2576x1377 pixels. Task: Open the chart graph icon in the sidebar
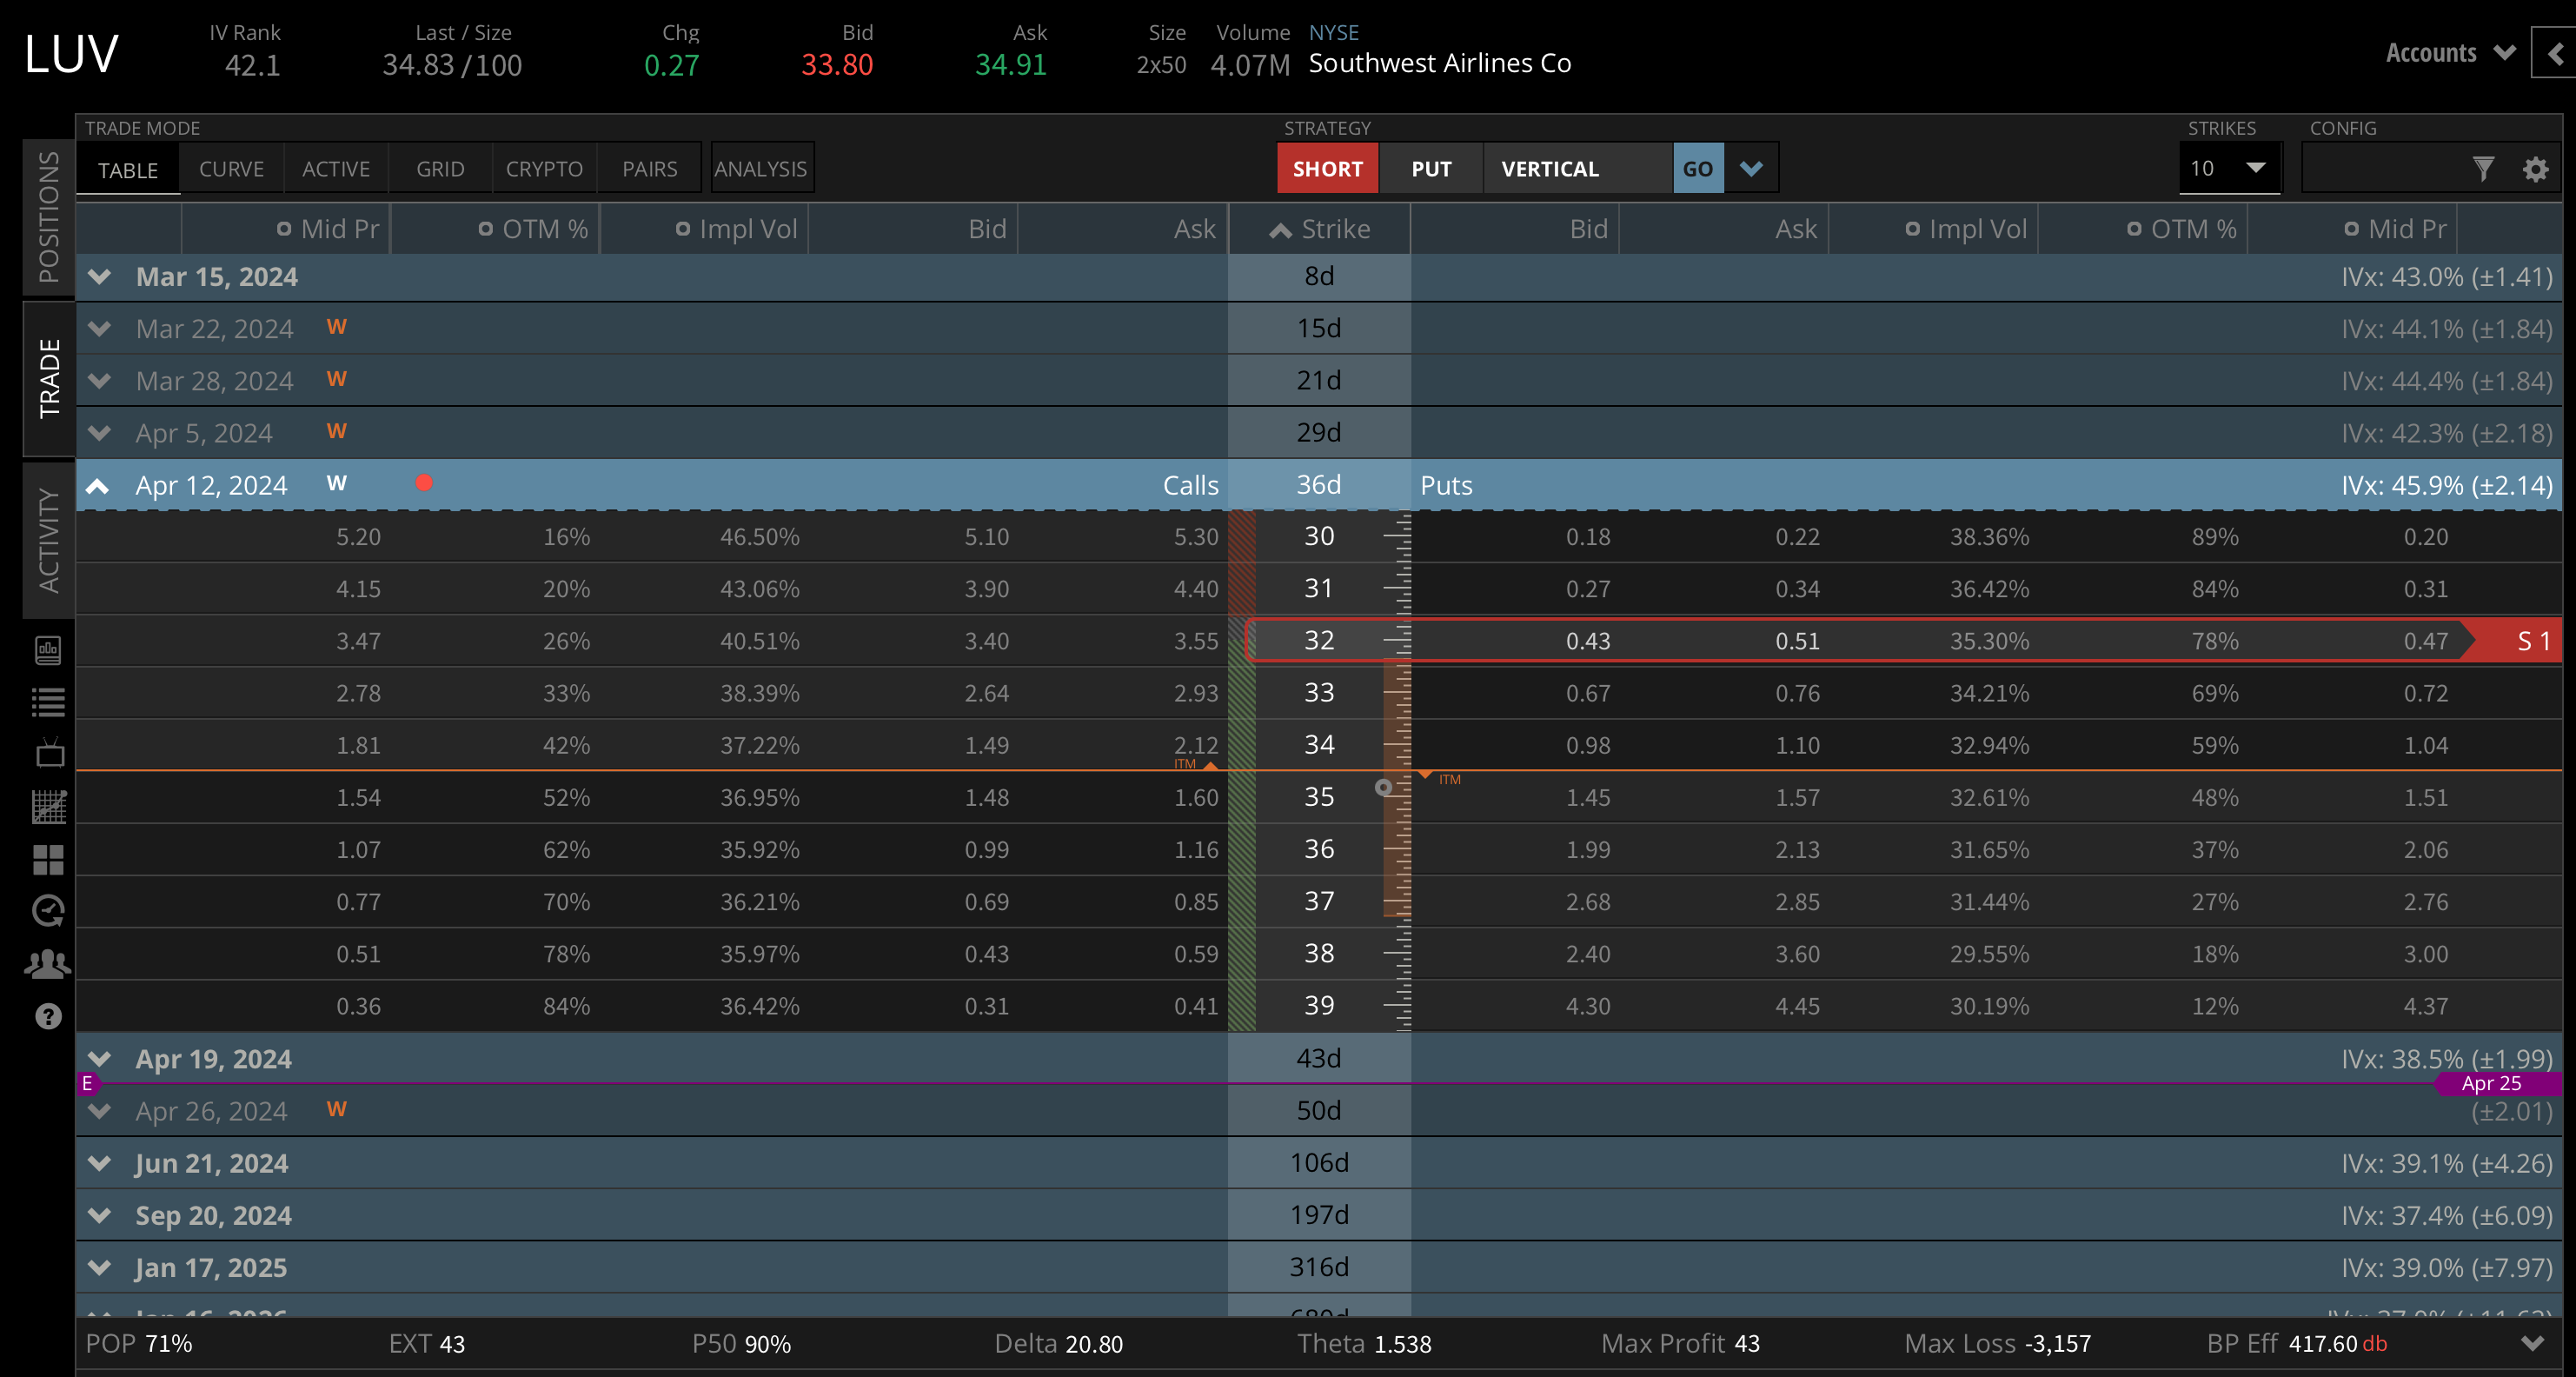click(48, 806)
